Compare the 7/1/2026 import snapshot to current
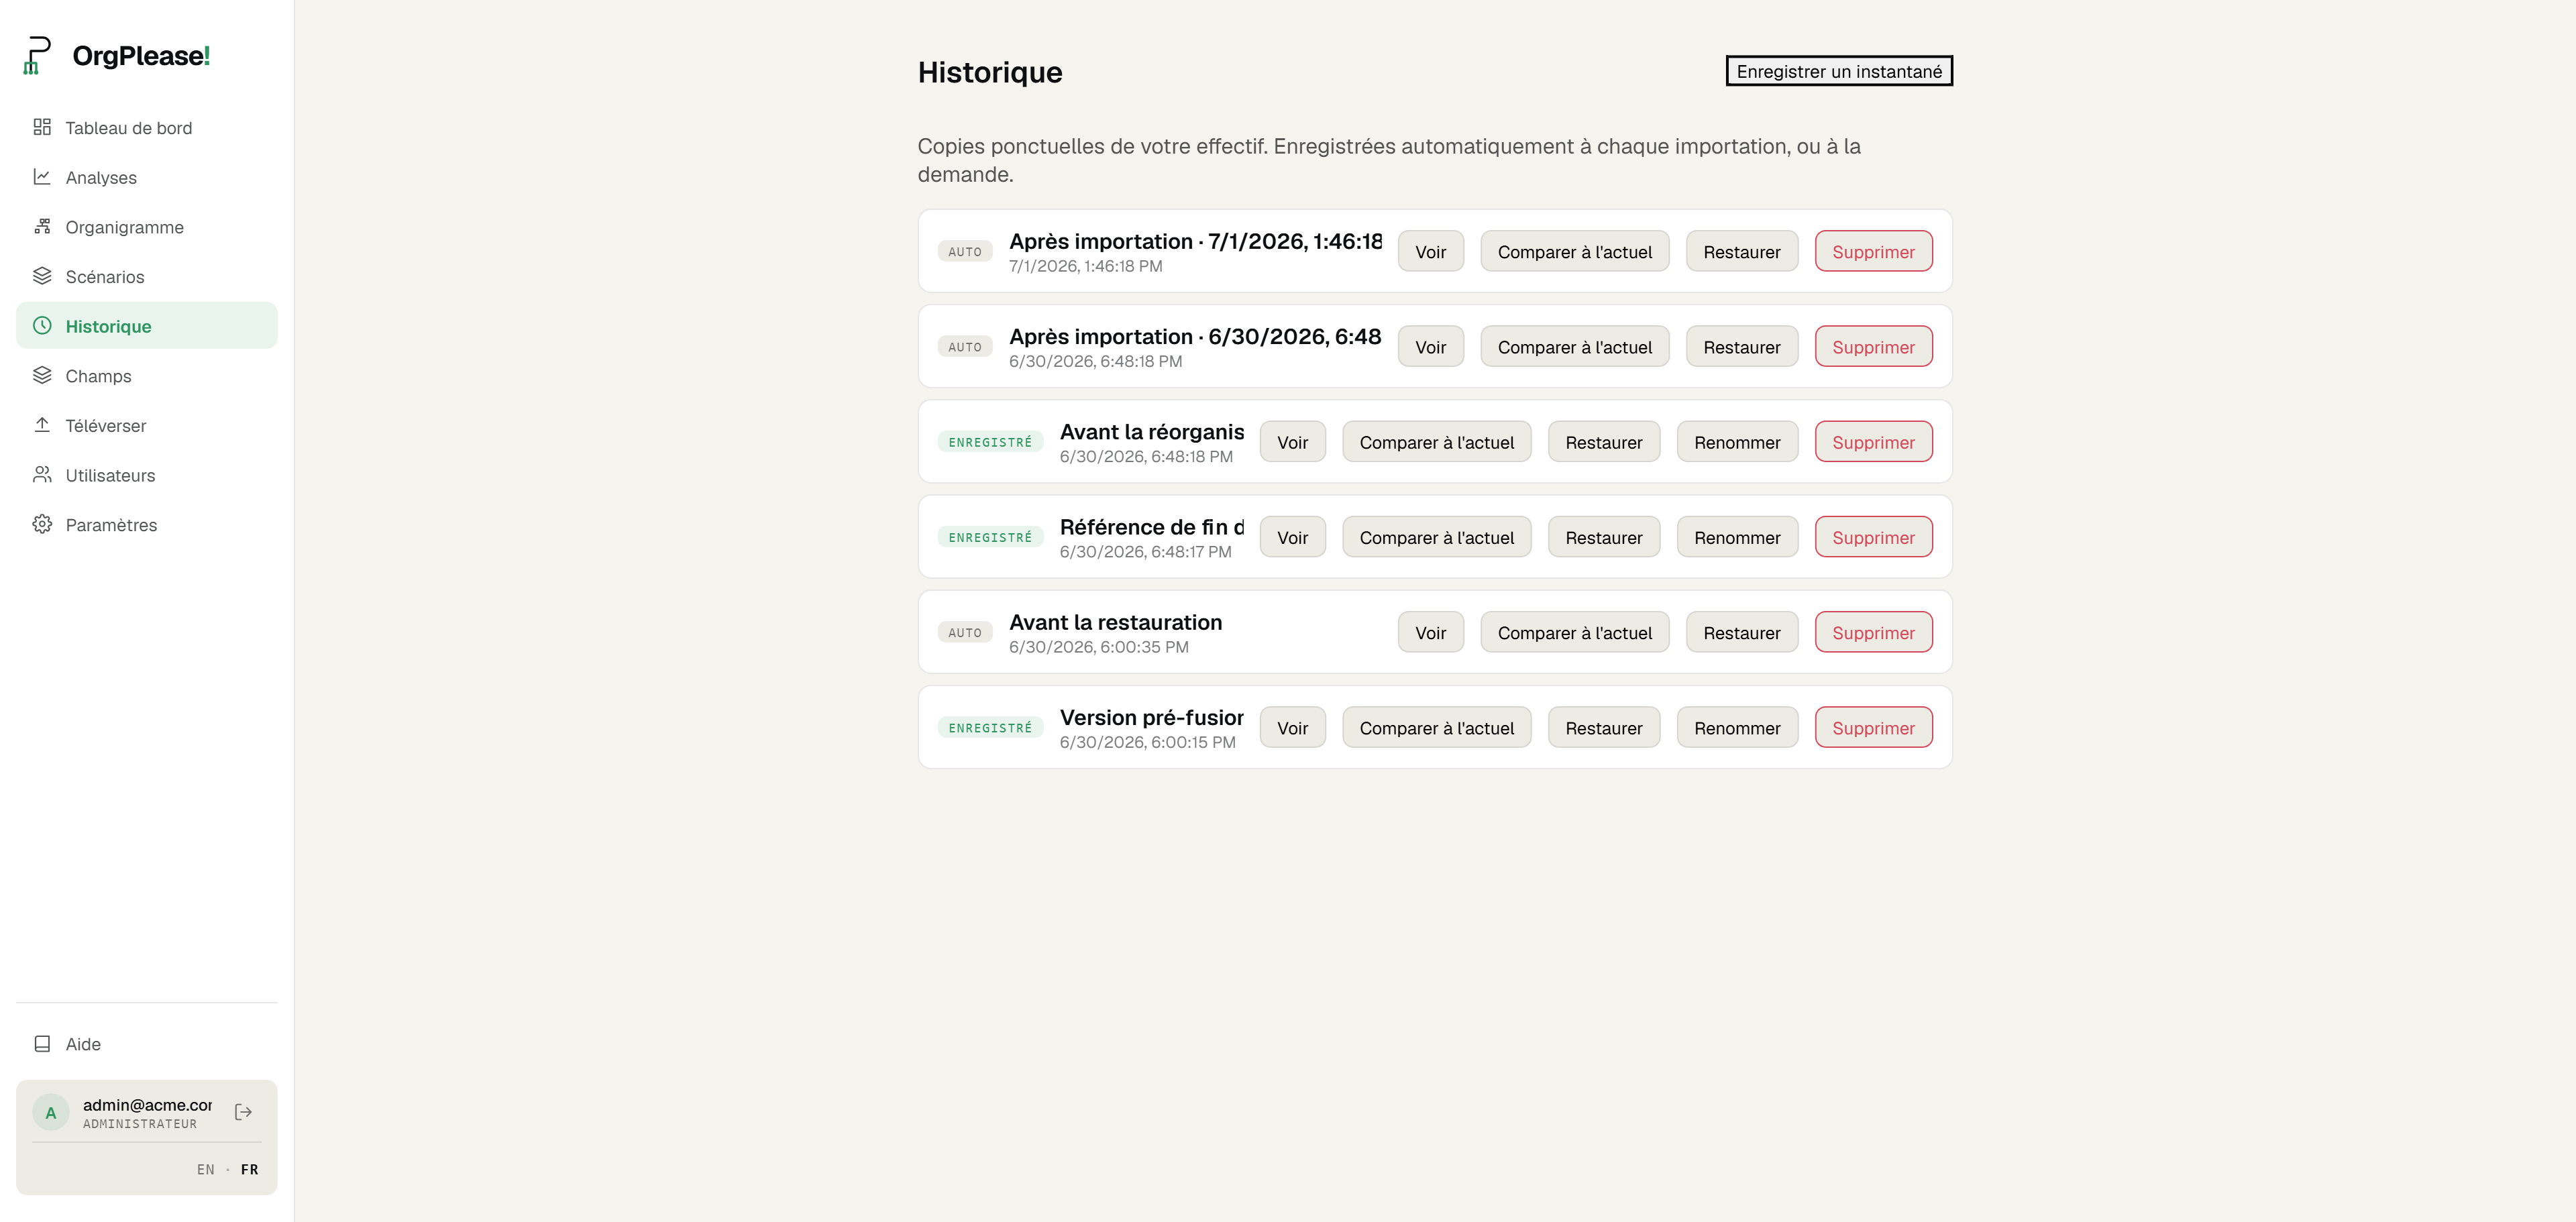Screen dimensions: 2576x1222 [x=1574, y=251]
